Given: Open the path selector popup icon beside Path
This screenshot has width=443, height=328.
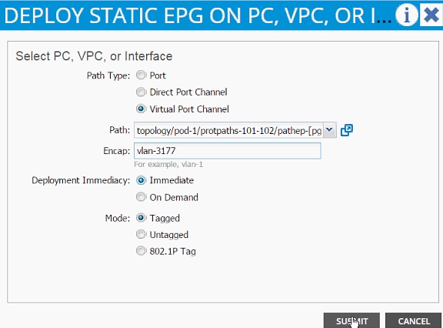Looking at the screenshot, I should coord(347,130).
